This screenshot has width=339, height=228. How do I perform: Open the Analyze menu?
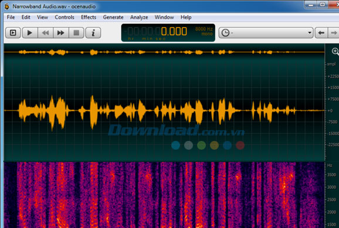click(x=139, y=17)
